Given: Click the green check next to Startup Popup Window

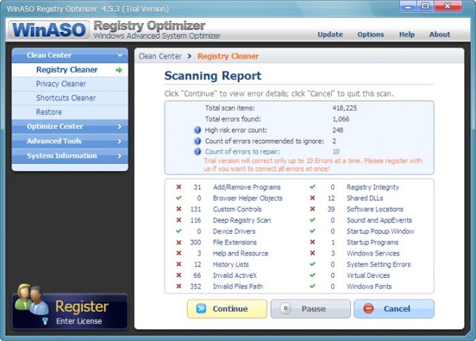Looking at the screenshot, I should coord(312,231).
